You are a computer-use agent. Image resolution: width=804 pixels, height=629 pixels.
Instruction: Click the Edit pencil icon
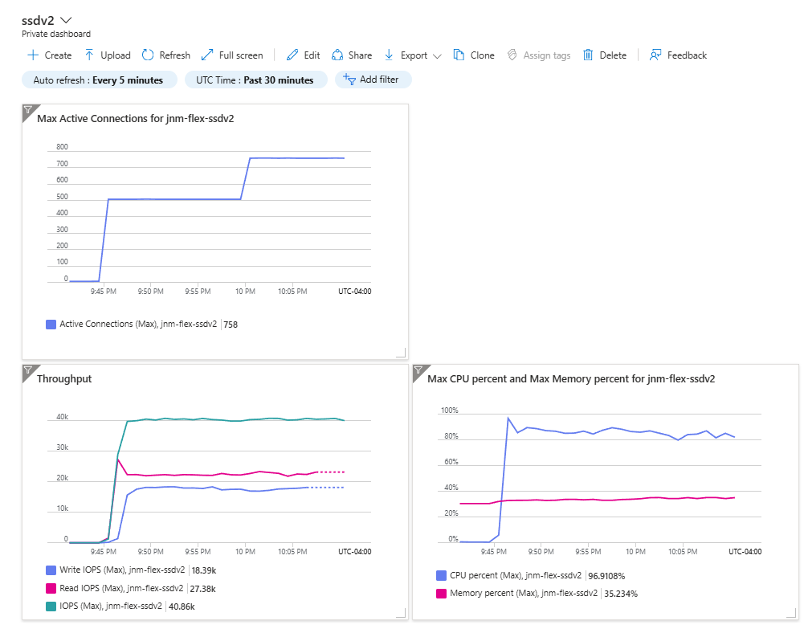[x=292, y=55]
